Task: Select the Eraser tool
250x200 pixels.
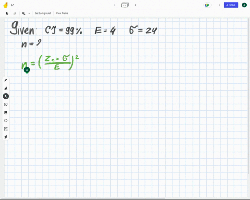Action: tap(6, 88)
